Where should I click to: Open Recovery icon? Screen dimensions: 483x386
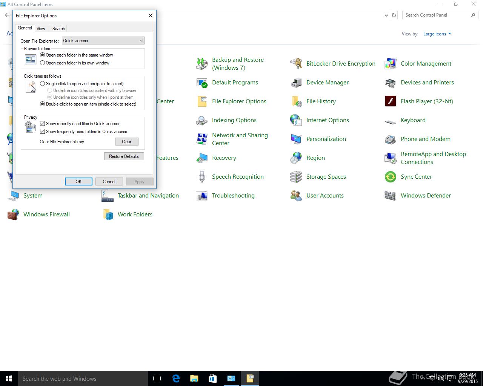202,158
